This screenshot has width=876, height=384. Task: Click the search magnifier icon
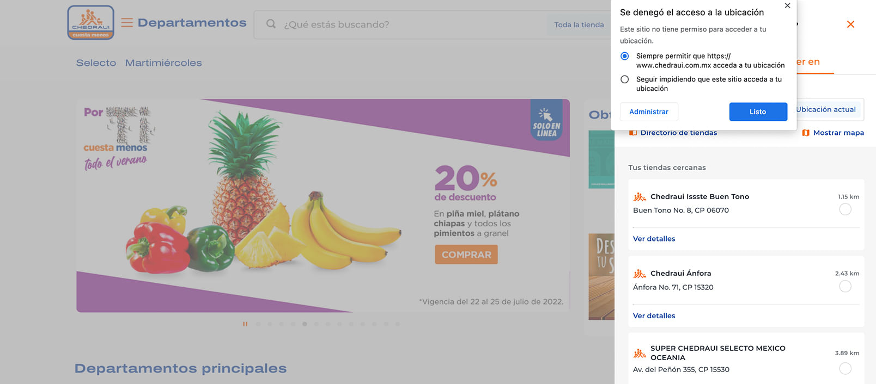271,24
